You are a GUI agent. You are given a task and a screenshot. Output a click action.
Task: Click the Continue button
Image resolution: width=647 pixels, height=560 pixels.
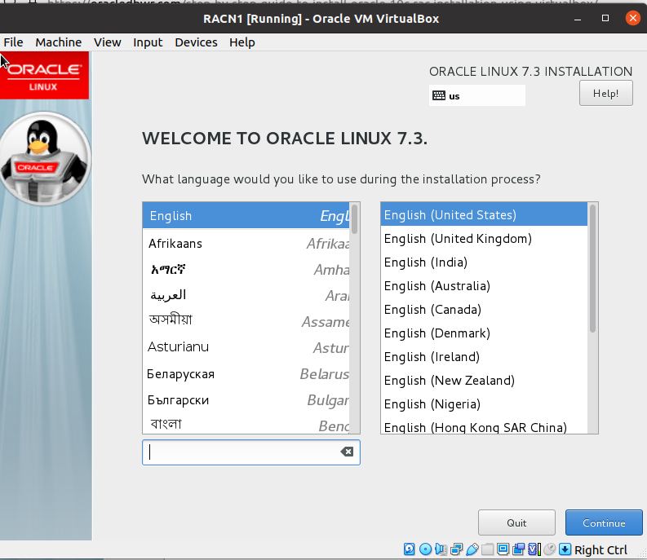point(604,523)
